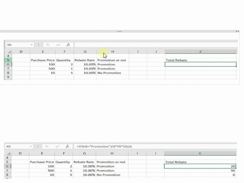Select column J header in lower sheet
Image resolution: width=244 pixels, height=183 pixels.
point(155,154)
